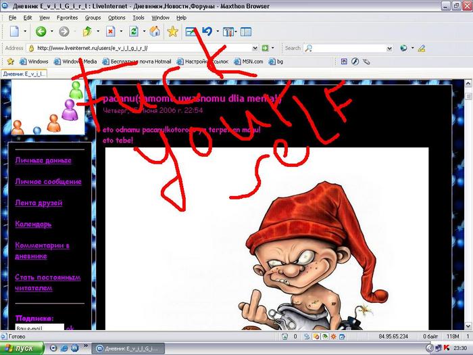Viewport: 473px width, 355px height.
Task: Go back with the green Back arrow
Action: click(x=41, y=31)
